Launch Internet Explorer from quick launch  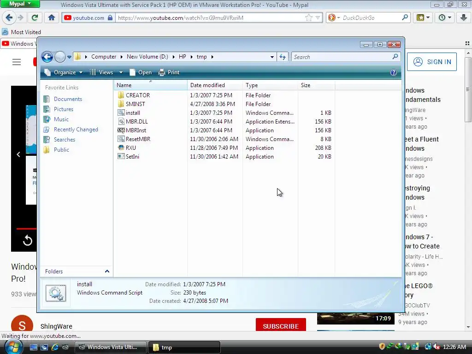55,347
